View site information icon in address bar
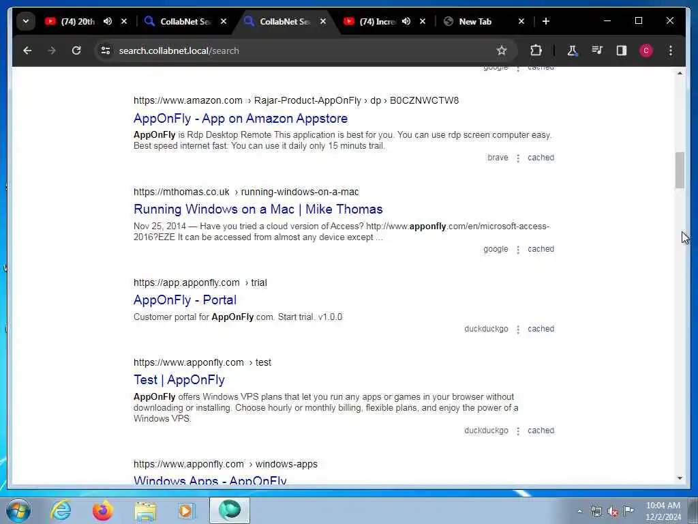 coord(106,50)
